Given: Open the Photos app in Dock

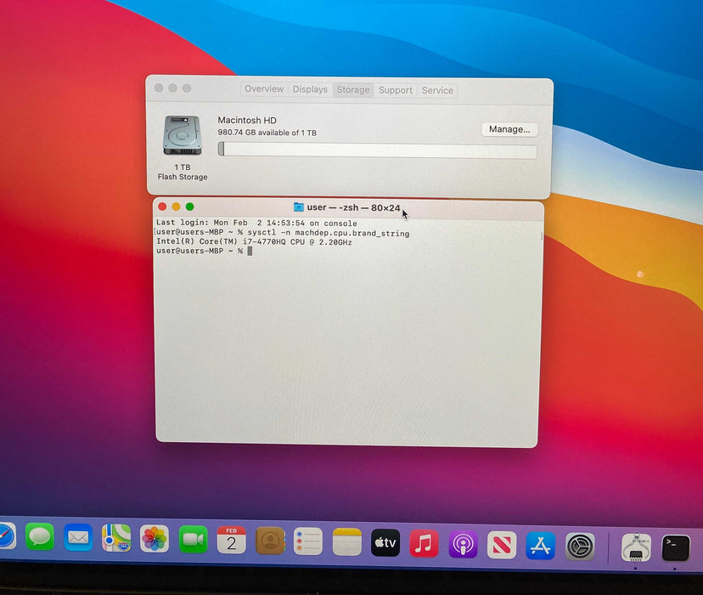Looking at the screenshot, I should [x=155, y=539].
